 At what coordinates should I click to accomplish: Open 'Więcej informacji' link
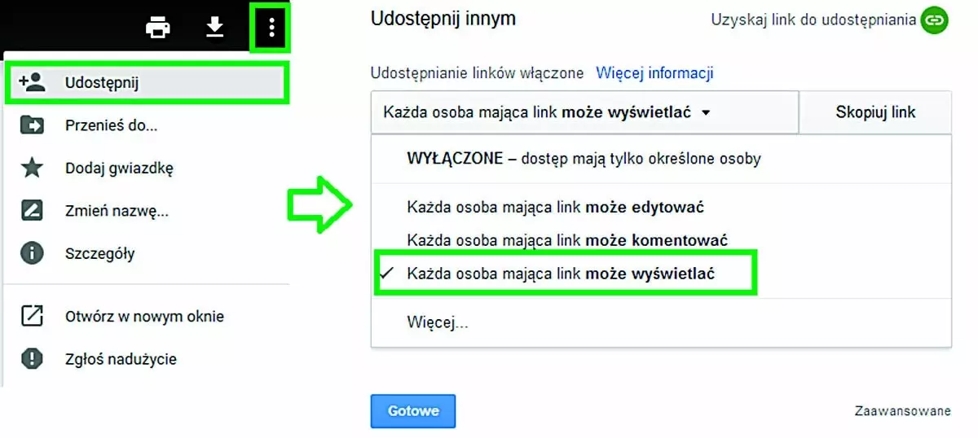pos(654,73)
